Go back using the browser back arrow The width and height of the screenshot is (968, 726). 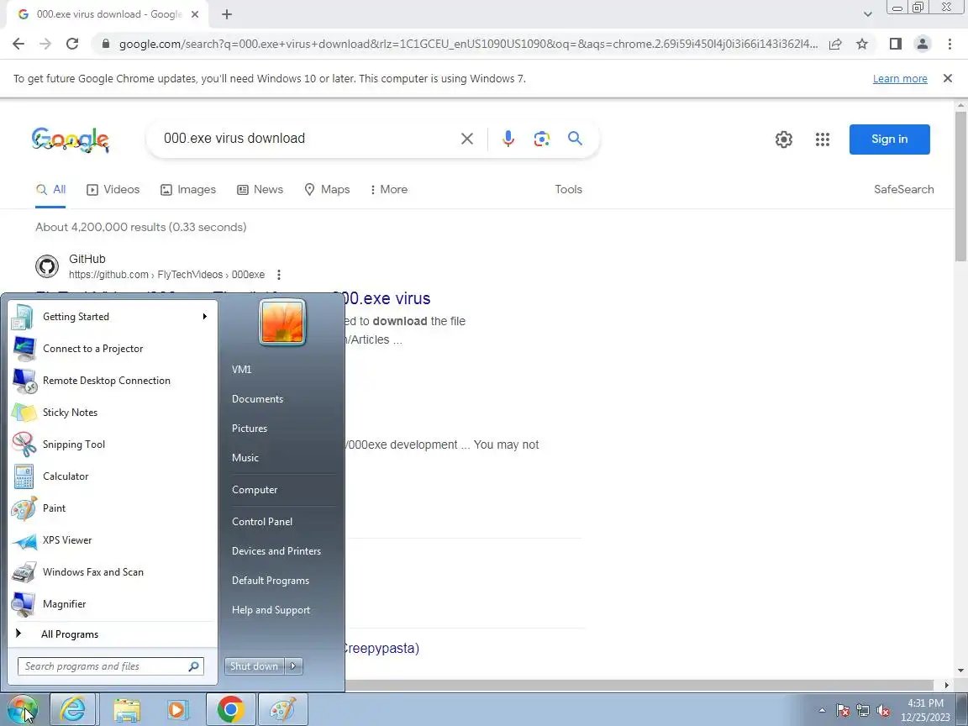tap(18, 44)
